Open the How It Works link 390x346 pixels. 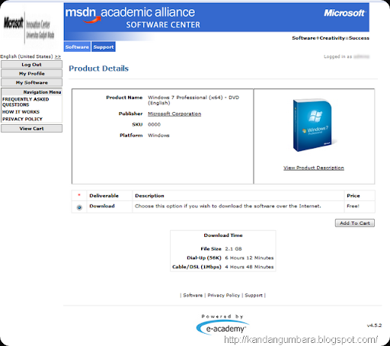(21, 112)
